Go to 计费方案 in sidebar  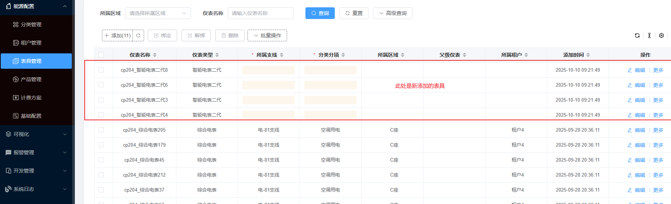coord(36,98)
